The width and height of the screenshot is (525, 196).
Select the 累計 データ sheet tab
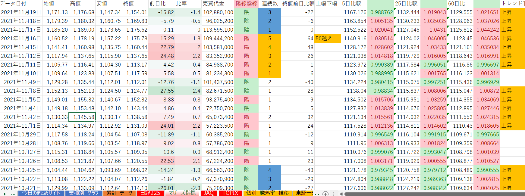tap(119, 193)
